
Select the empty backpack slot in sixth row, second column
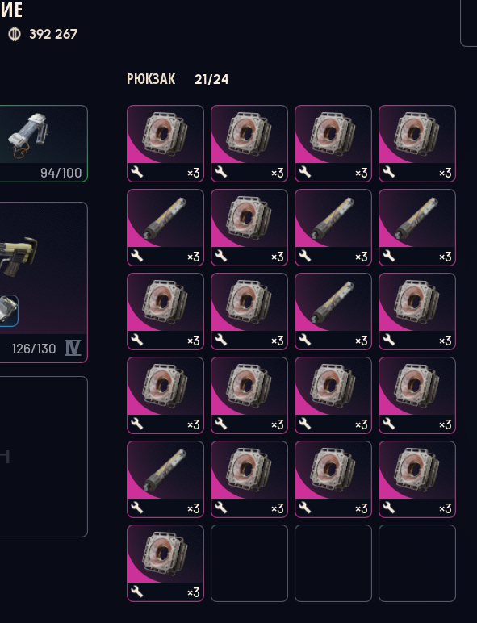click(249, 563)
